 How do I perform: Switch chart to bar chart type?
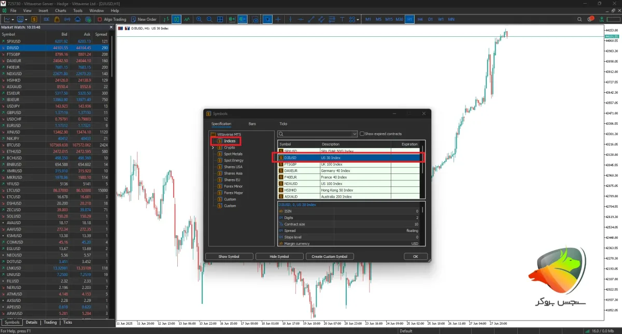[x=166, y=19]
